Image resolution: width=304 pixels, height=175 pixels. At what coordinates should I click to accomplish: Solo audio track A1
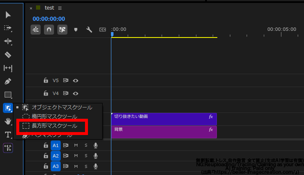86,145
